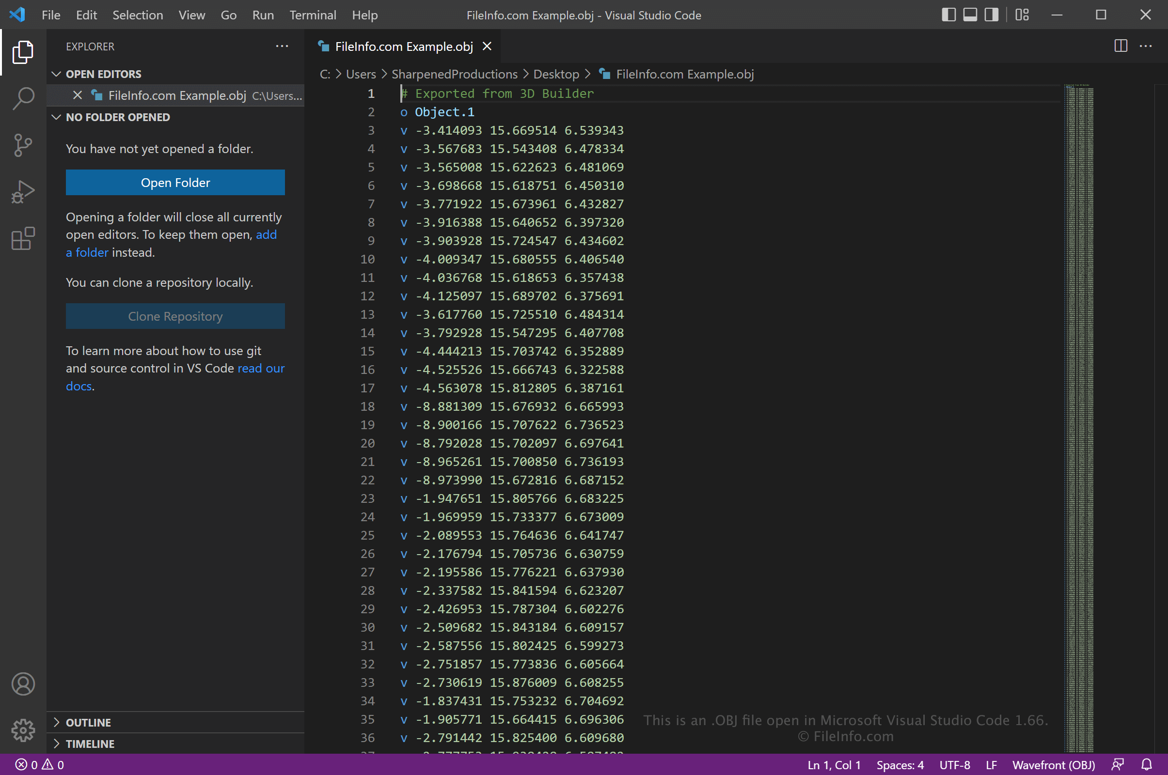The image size is (1168, 775).
Task: Follow the 'add a folder' link
Action: pyautogui.click(x=267, y=235)
